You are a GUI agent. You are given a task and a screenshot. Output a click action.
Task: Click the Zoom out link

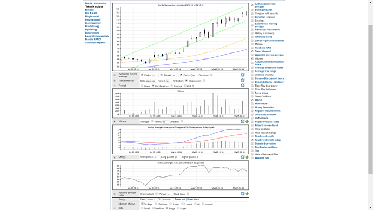click(x=180, y=199)
